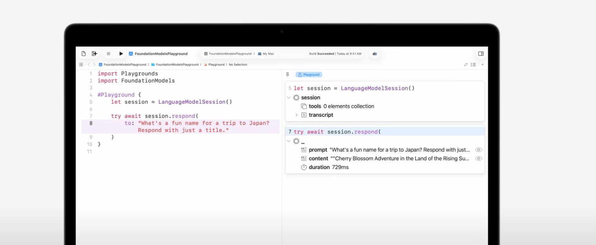Choose the My Mac run destination
The image size is (596, 245).
266,54
